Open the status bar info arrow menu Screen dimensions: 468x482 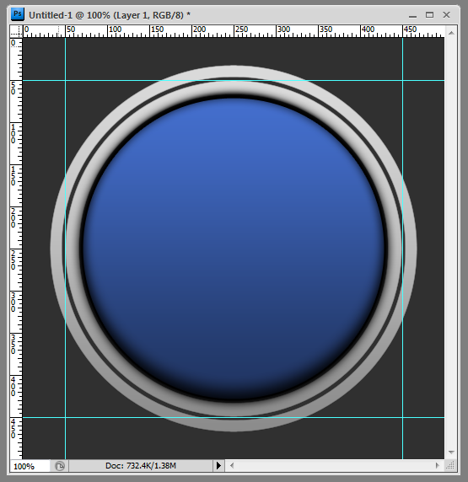point(218,466)
